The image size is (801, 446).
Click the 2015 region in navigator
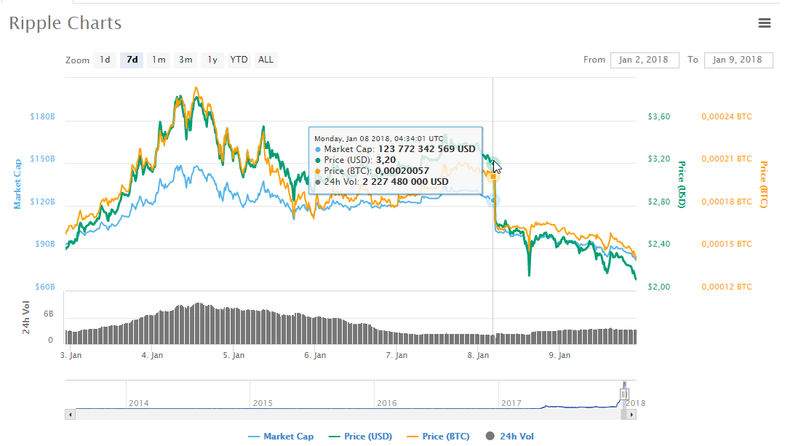coord(263,403)
